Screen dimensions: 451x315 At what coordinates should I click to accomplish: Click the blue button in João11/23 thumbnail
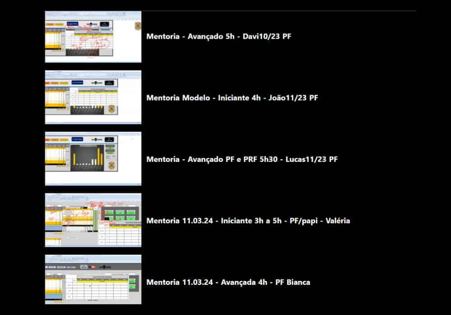pos(77,83)
